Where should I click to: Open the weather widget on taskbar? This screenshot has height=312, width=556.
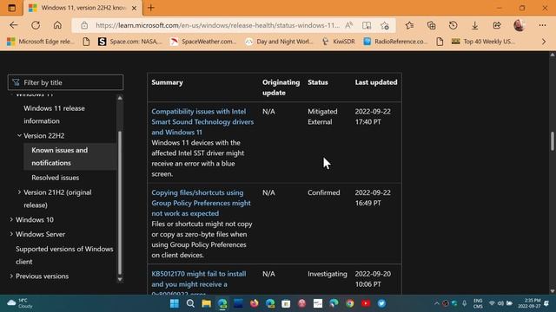pyautogui.click(x=21, y=303)
